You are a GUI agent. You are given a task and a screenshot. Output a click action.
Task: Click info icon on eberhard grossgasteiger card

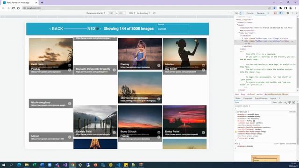point(159,99)
